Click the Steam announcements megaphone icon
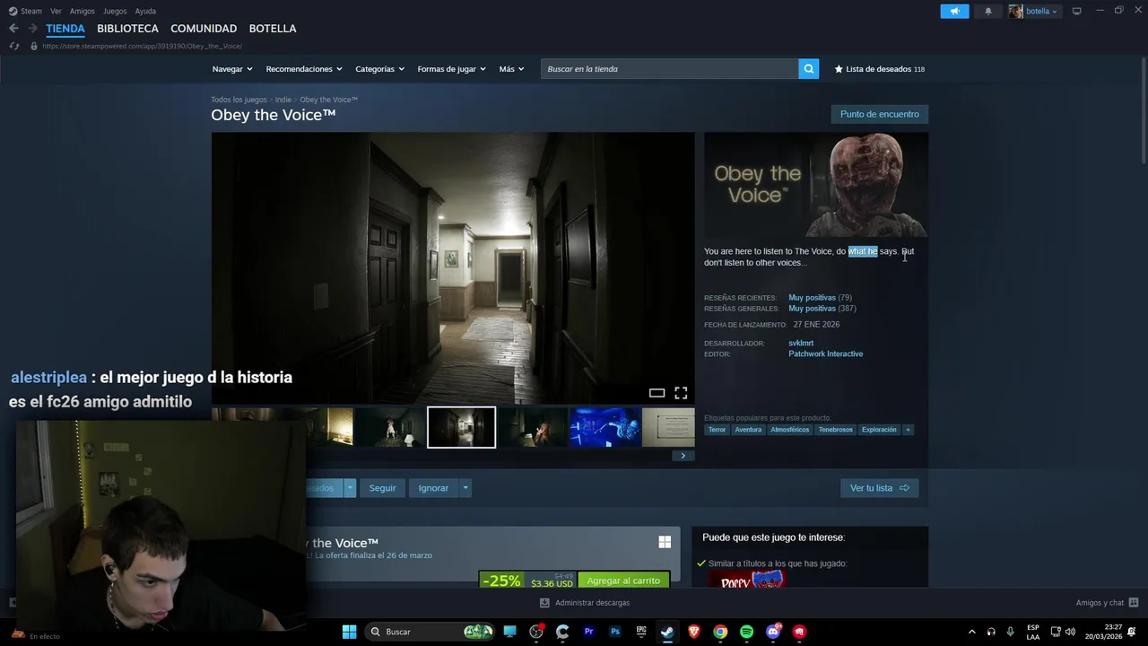The height and width of the screenshot is (646, 1148). pyautogui.click(x=954, y=11)
